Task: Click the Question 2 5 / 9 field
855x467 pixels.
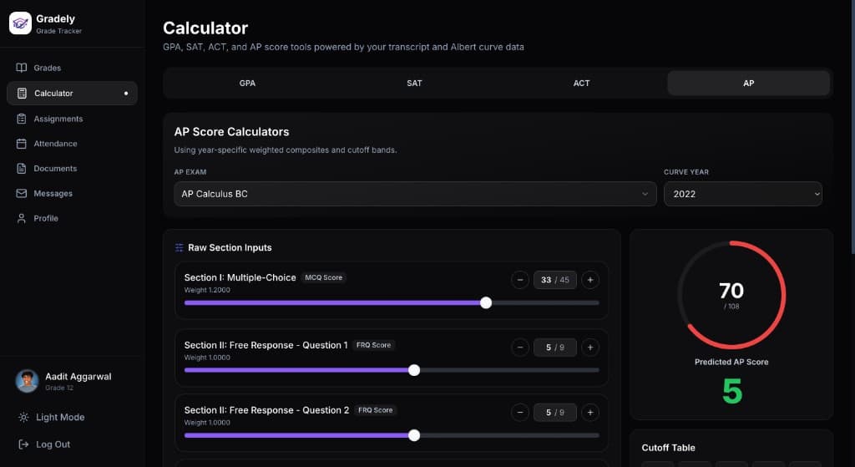Action: pyautogui.click(x=555, y=413)
